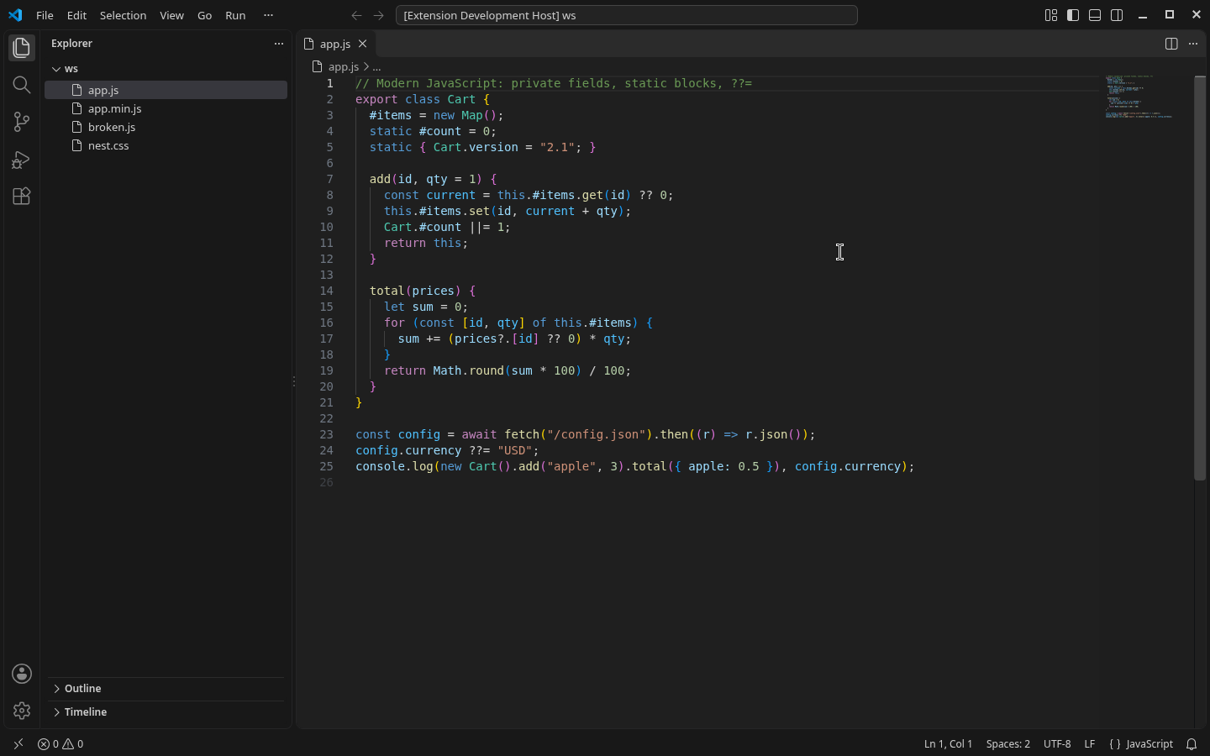
Task: Click the Split Editor Right icon
Action: pyautogui.click(x=1171, y=44)
